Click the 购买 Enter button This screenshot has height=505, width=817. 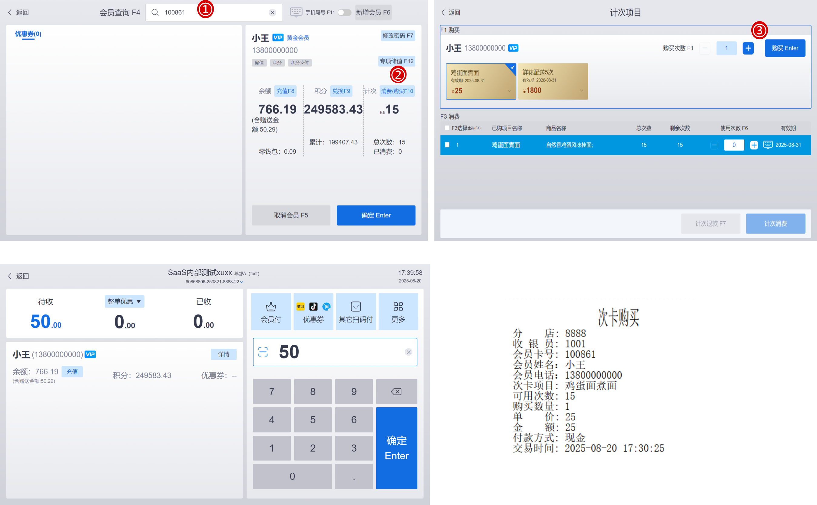pyautogui.click(x=785, y=48)
